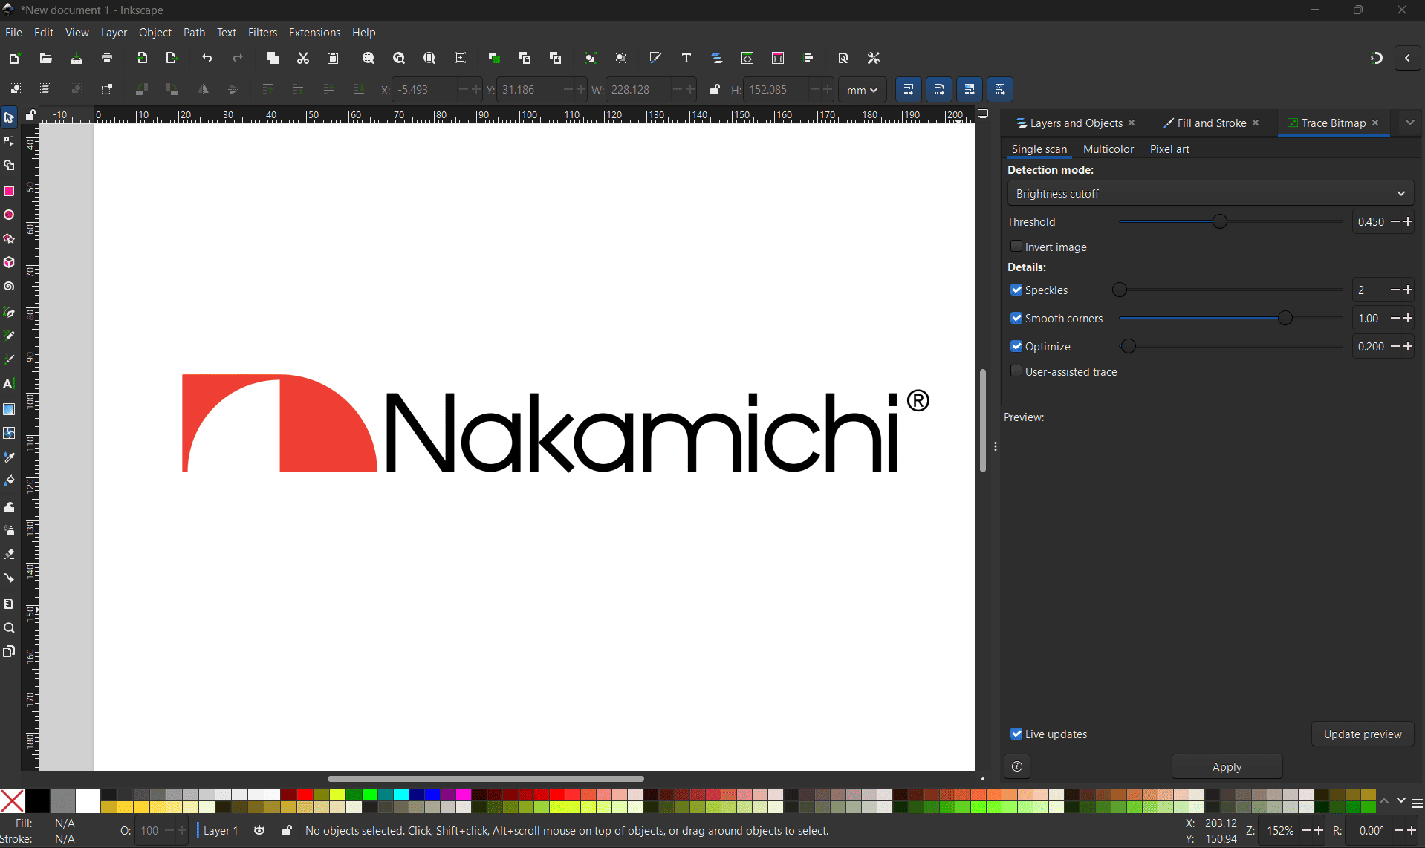Disable the Smooth corners option

[x=1016, y=318]
